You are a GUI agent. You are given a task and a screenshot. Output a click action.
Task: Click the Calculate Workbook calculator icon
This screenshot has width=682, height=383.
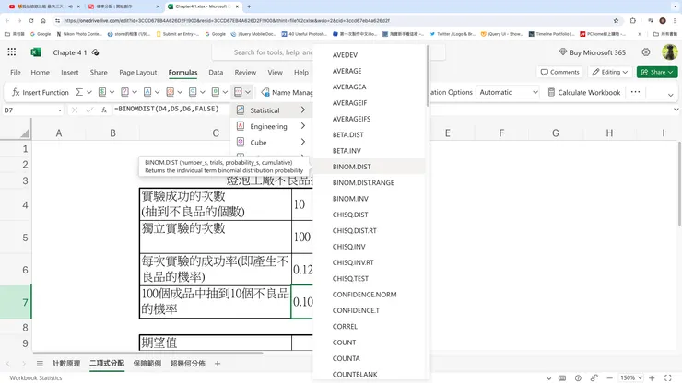click(x=551, y=92)
